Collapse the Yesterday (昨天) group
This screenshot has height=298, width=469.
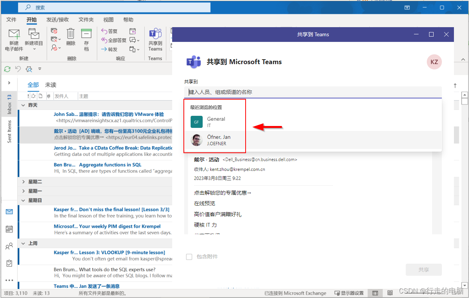[x=23, y=105]
